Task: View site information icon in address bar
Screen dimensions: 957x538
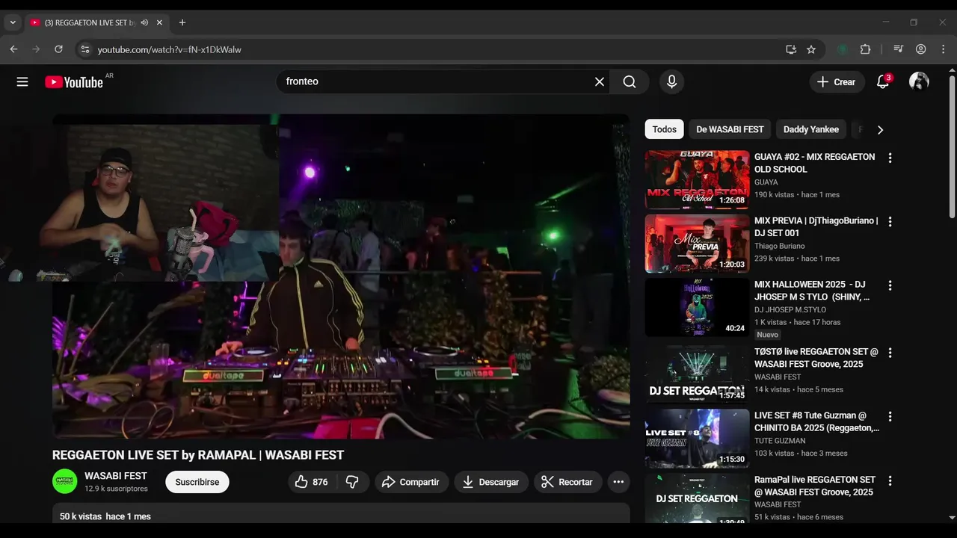Action: pos(85,49)
